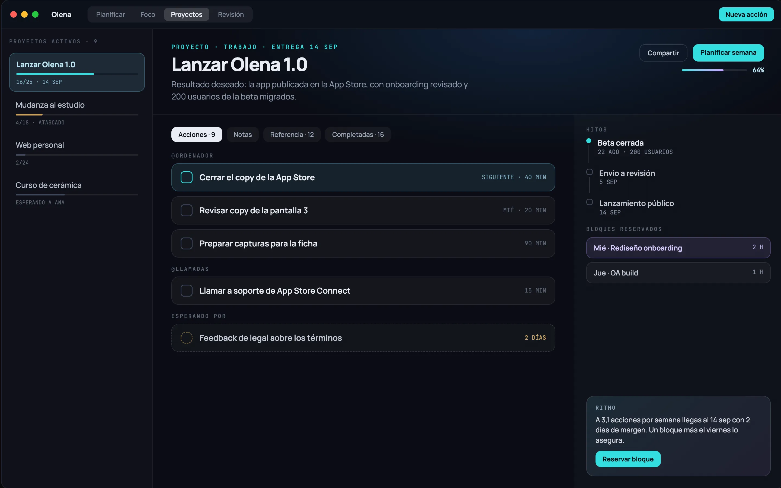The width and height of the screenshot is (781, 488).
Task: Click the '64%' progress percentage
Action: click(758, 70)
